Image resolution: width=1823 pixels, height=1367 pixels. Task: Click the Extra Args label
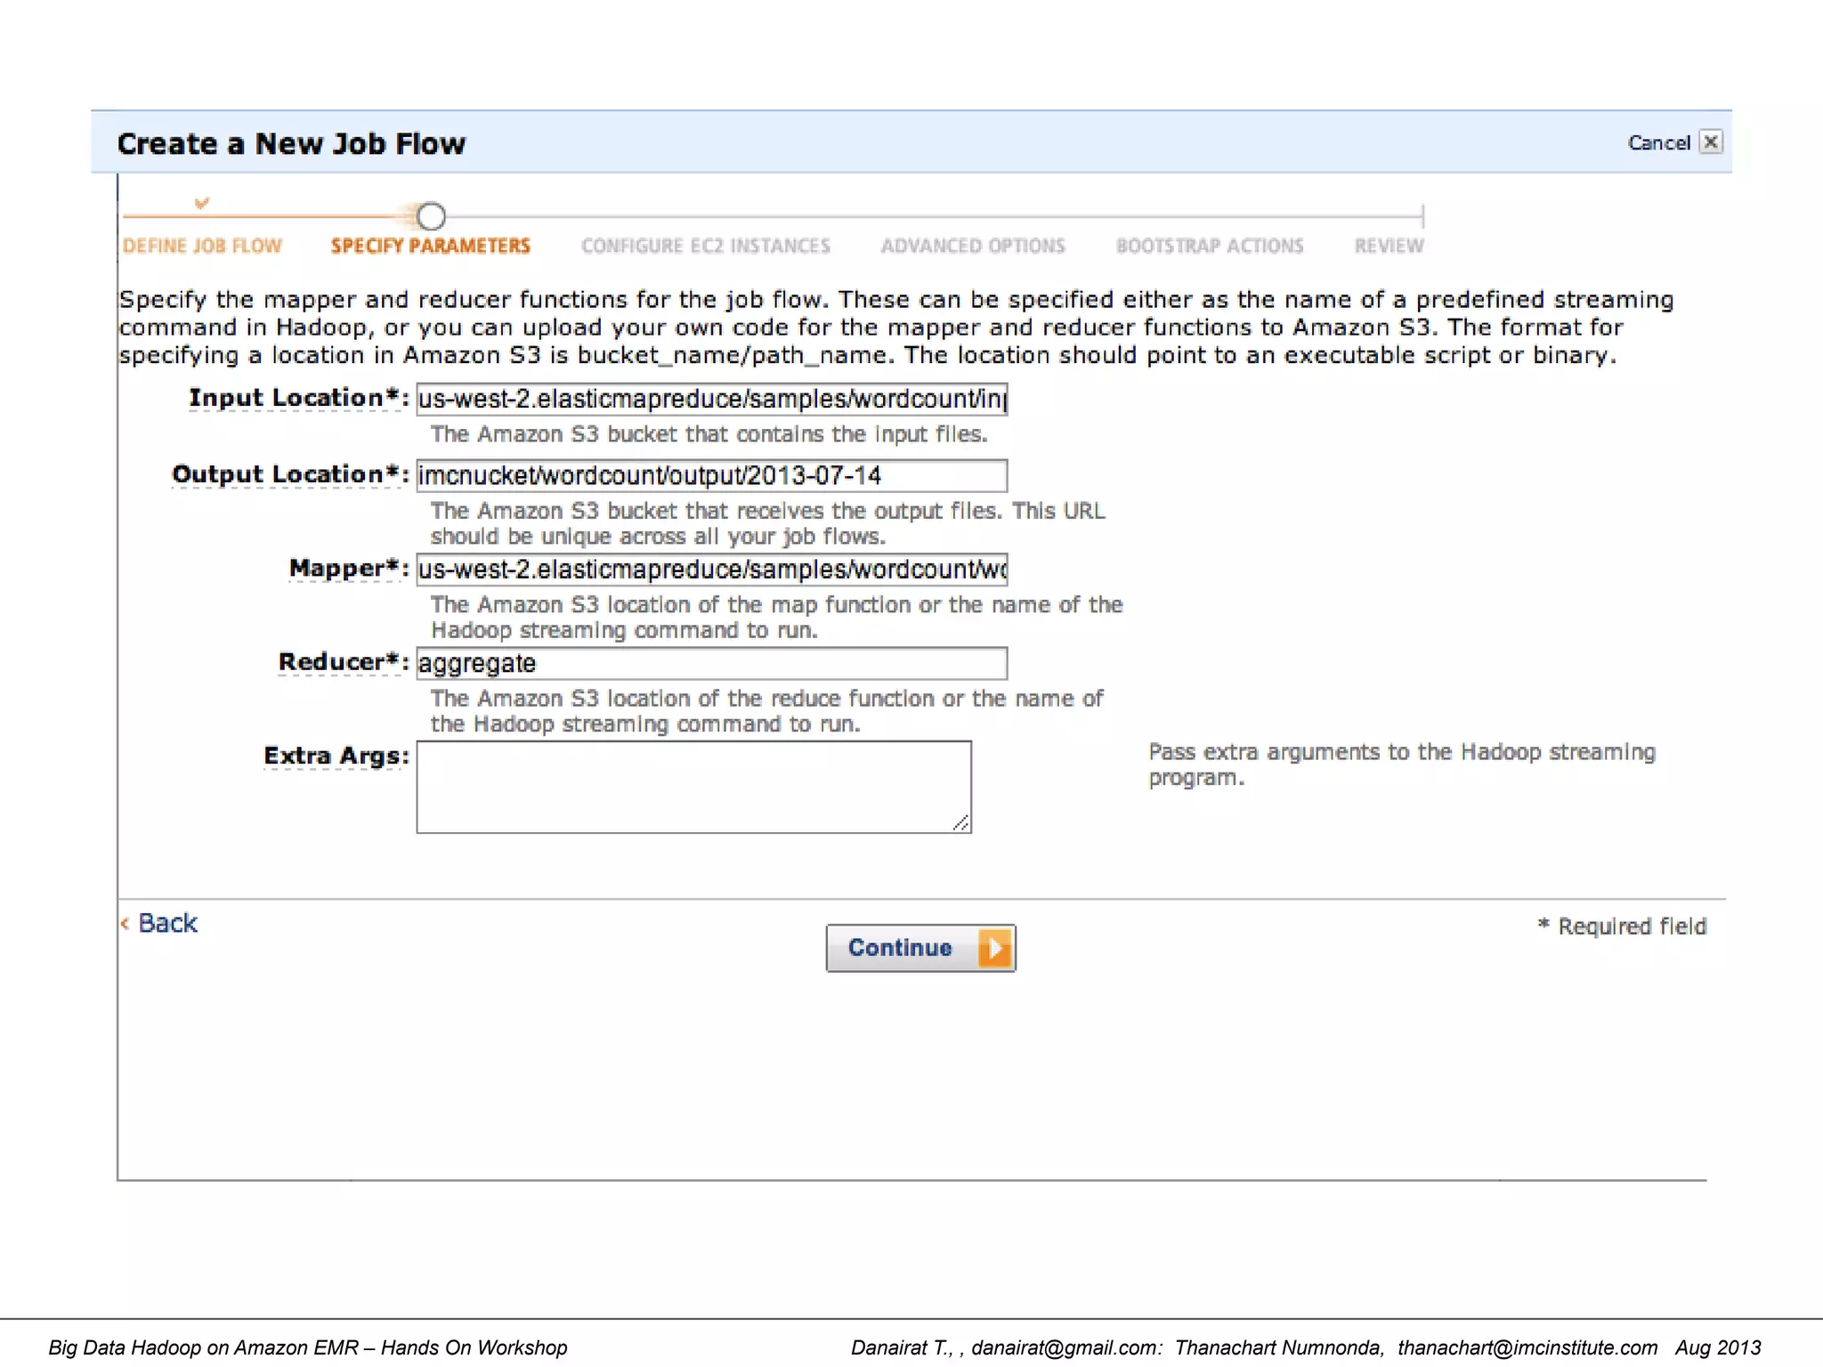[x=336, y=756]
